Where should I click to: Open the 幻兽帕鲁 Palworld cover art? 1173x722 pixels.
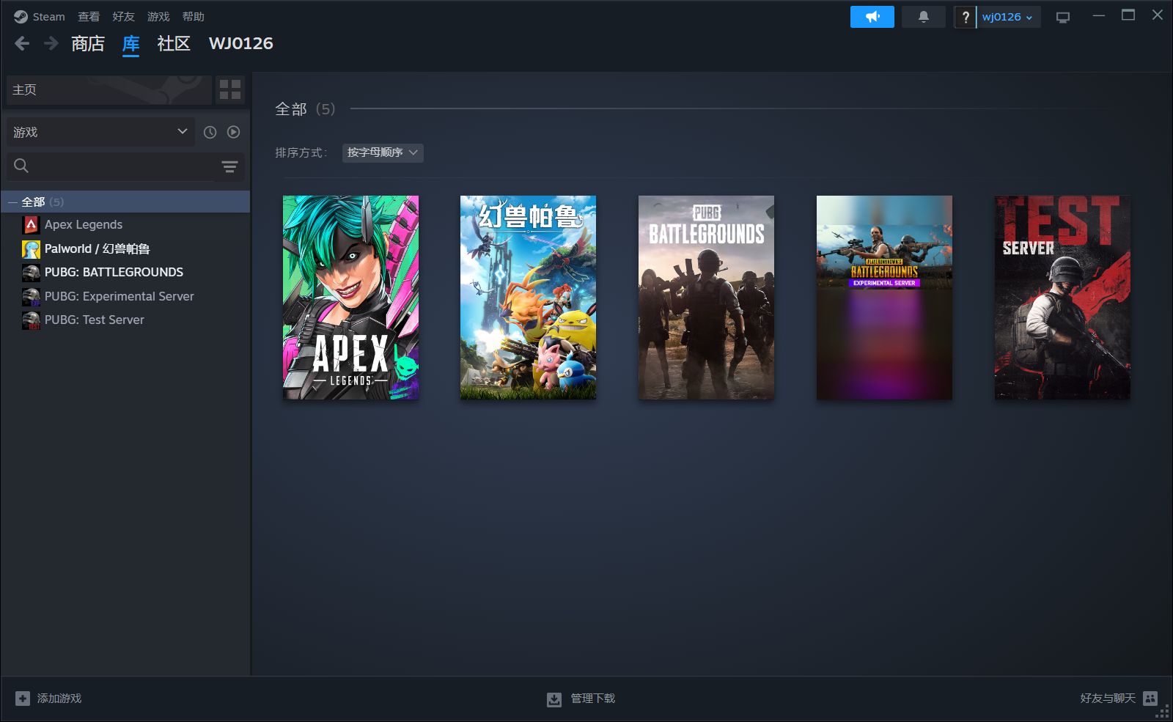528,298
